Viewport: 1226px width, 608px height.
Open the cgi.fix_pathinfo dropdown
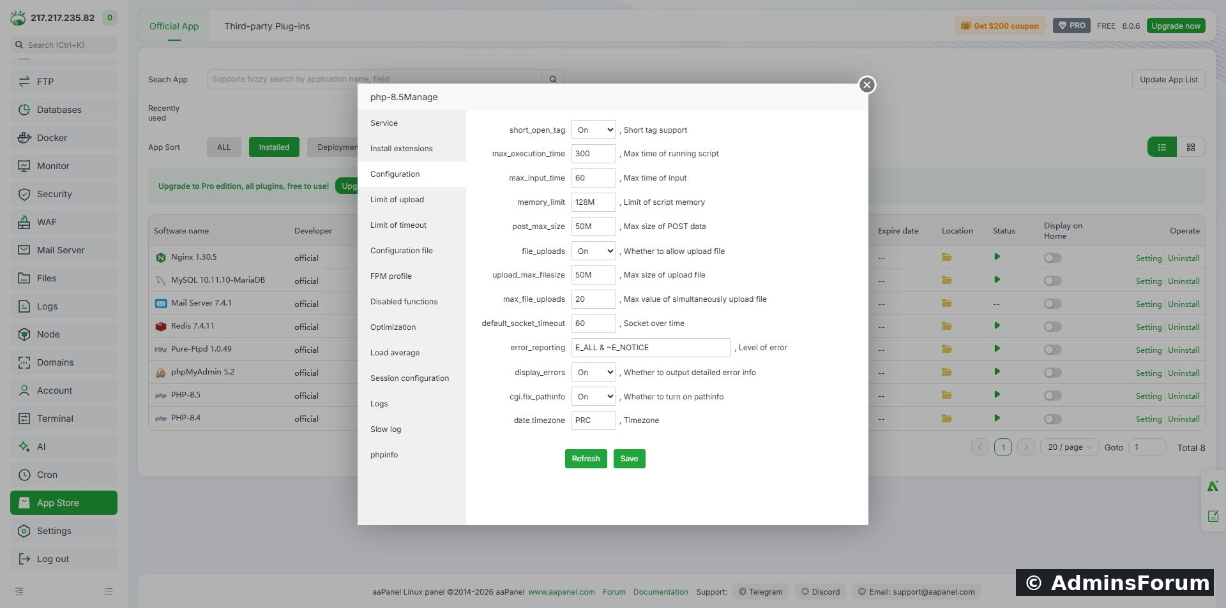coord(594,396)
